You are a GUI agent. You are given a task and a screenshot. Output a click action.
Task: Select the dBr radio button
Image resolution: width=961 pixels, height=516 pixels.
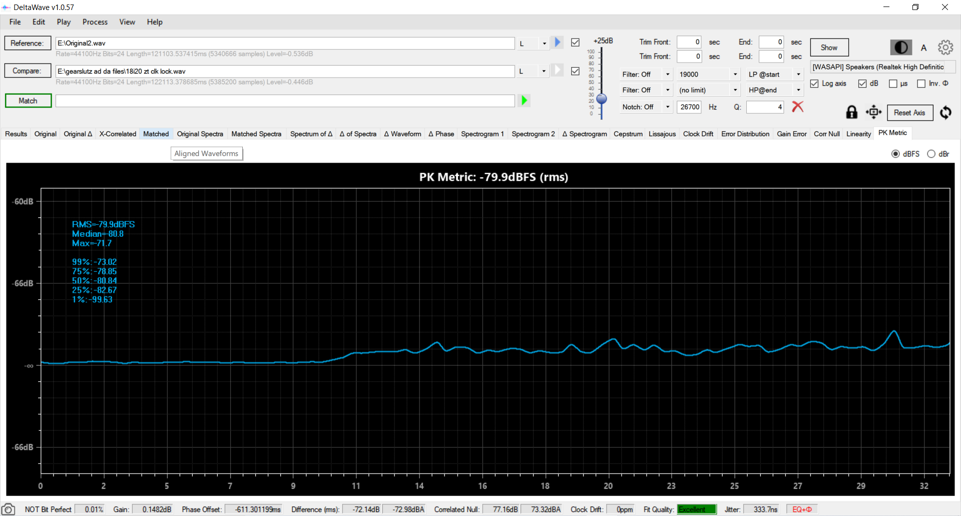931,154
